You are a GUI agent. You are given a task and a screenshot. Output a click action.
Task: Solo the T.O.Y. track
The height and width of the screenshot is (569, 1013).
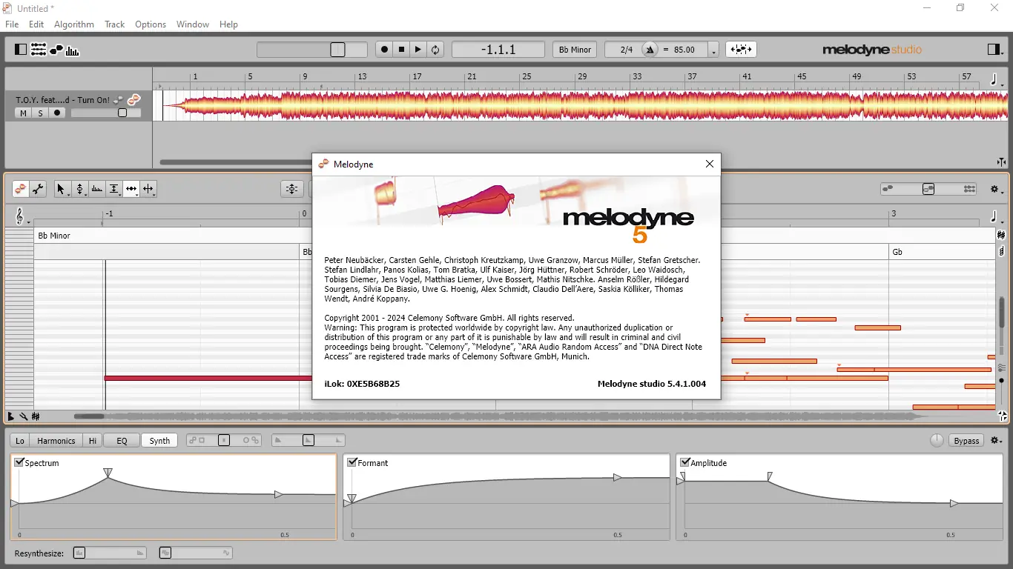click(40, 113)
